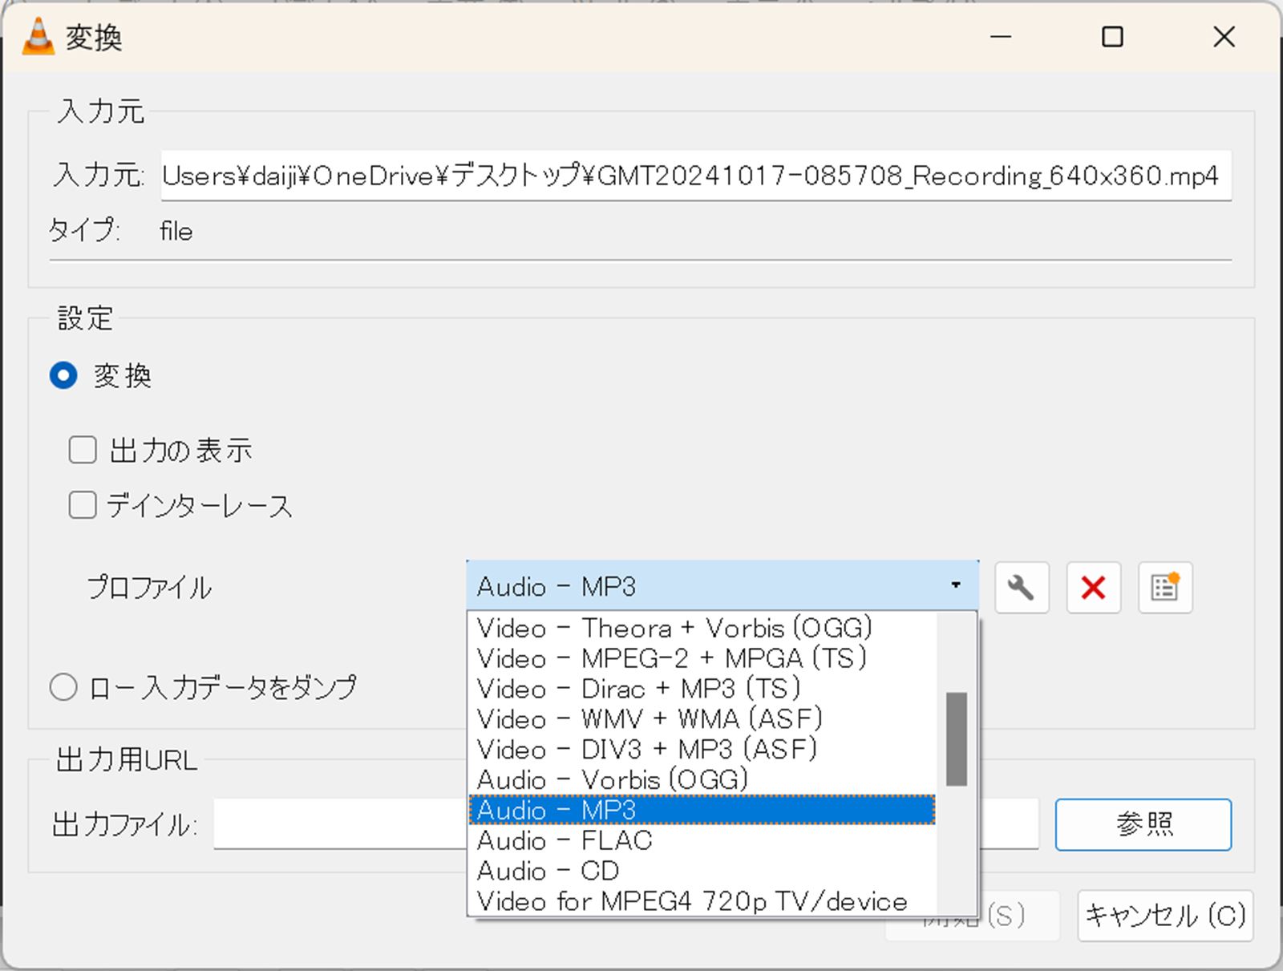
Task: Click the 参照 browse button
Action: click(1143, 824)
